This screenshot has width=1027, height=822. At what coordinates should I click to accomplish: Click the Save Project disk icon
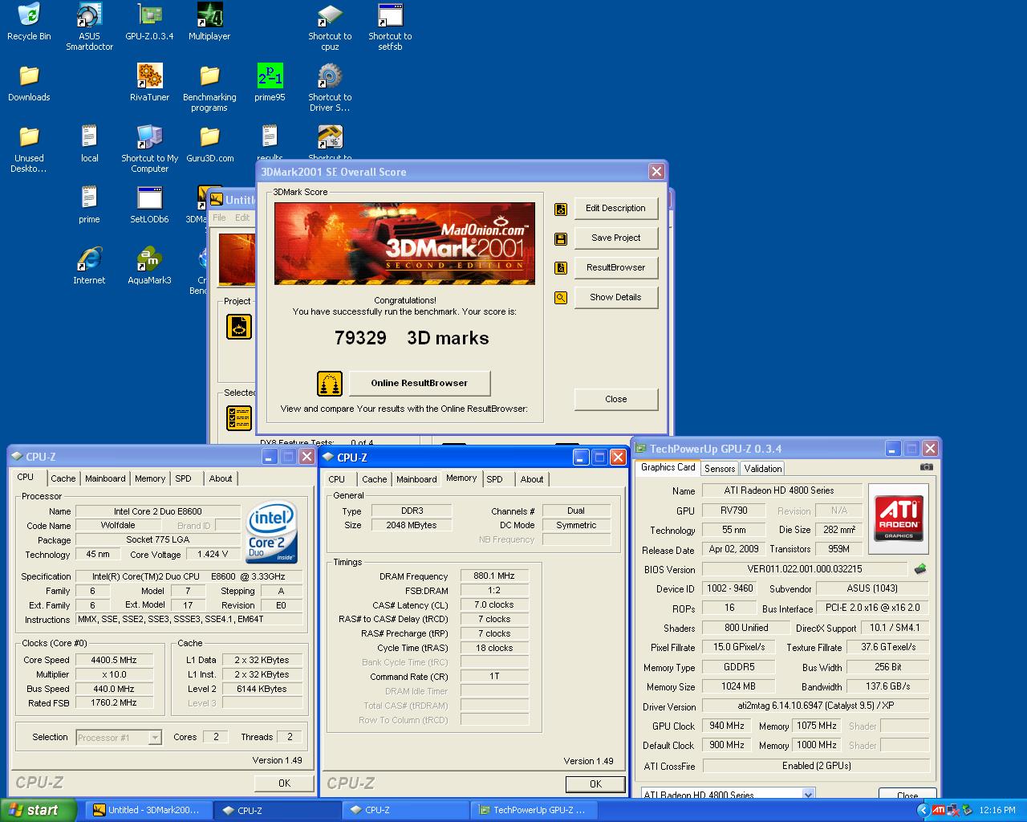(x=561, y=238)
